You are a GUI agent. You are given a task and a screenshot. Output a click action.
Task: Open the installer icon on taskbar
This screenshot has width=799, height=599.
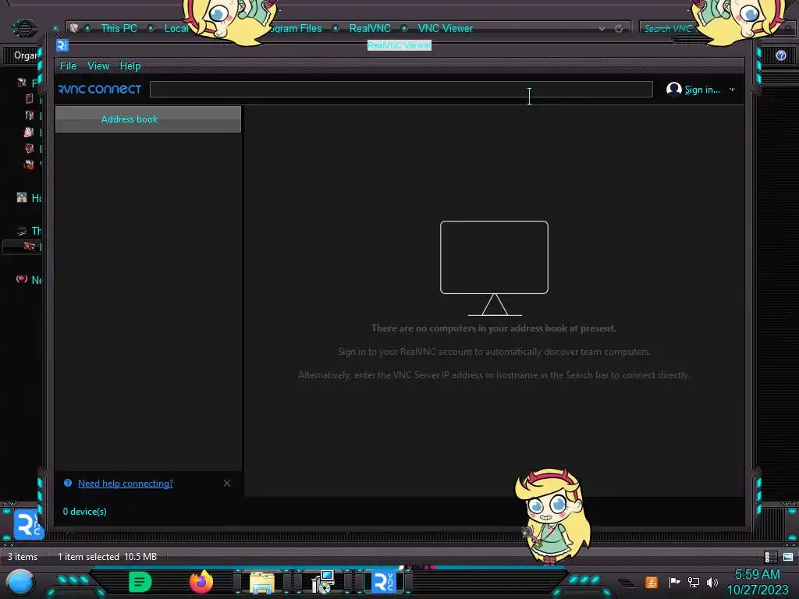pos(323,582)
